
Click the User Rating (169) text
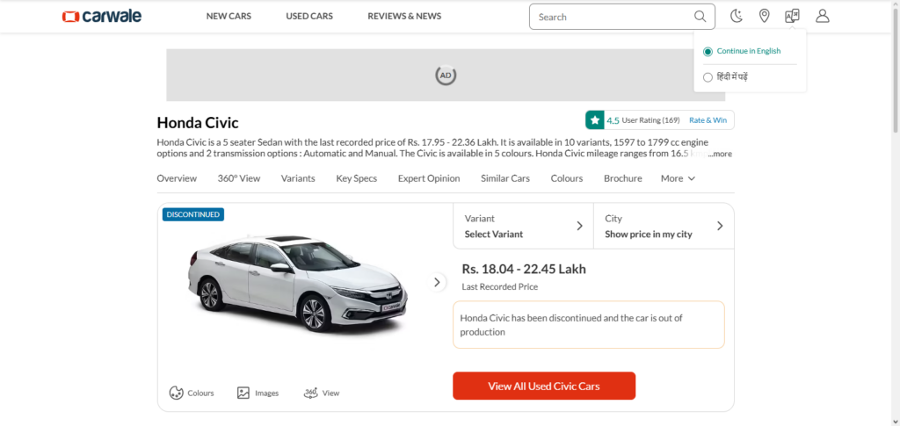651,120
